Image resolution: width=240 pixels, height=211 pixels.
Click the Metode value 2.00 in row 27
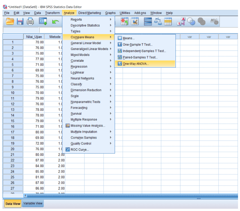pyautogui.click(x=55, y=188)
